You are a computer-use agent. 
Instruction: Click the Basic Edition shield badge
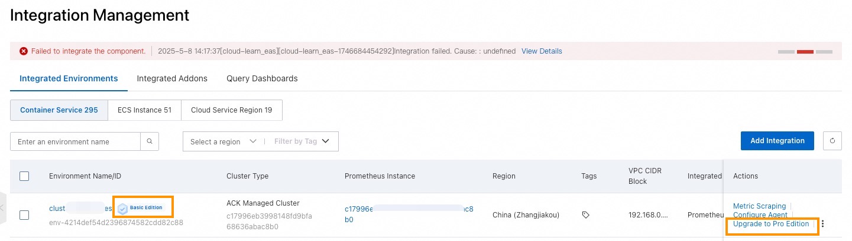click(x=123, y=208)
